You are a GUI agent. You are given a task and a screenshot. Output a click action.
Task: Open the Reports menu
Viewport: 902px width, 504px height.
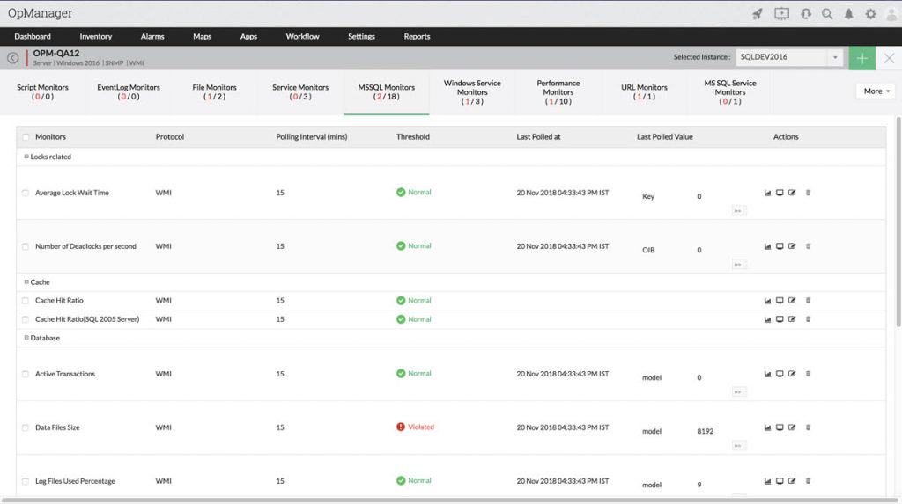(417, 36)
